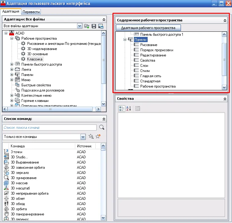Click the alphabetical sort properties icon
The width and height of the screenshot is (232, 223).
click(129, 109)
